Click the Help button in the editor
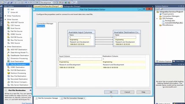This screenshot has width=185, height=104. tap(143, 92)
